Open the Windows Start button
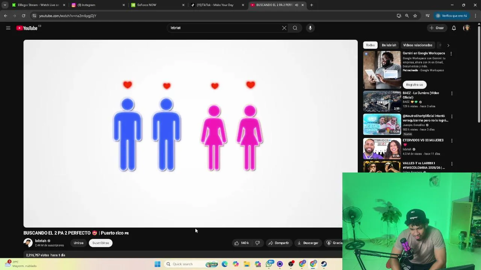The image size is (481, 270). click(x=157, y=264)
